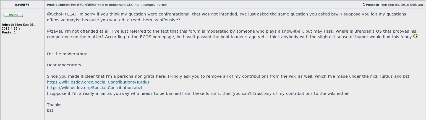This screenshot has width=426, height=120.
Task: Click the green online status badge
Action: click(13, 15)
